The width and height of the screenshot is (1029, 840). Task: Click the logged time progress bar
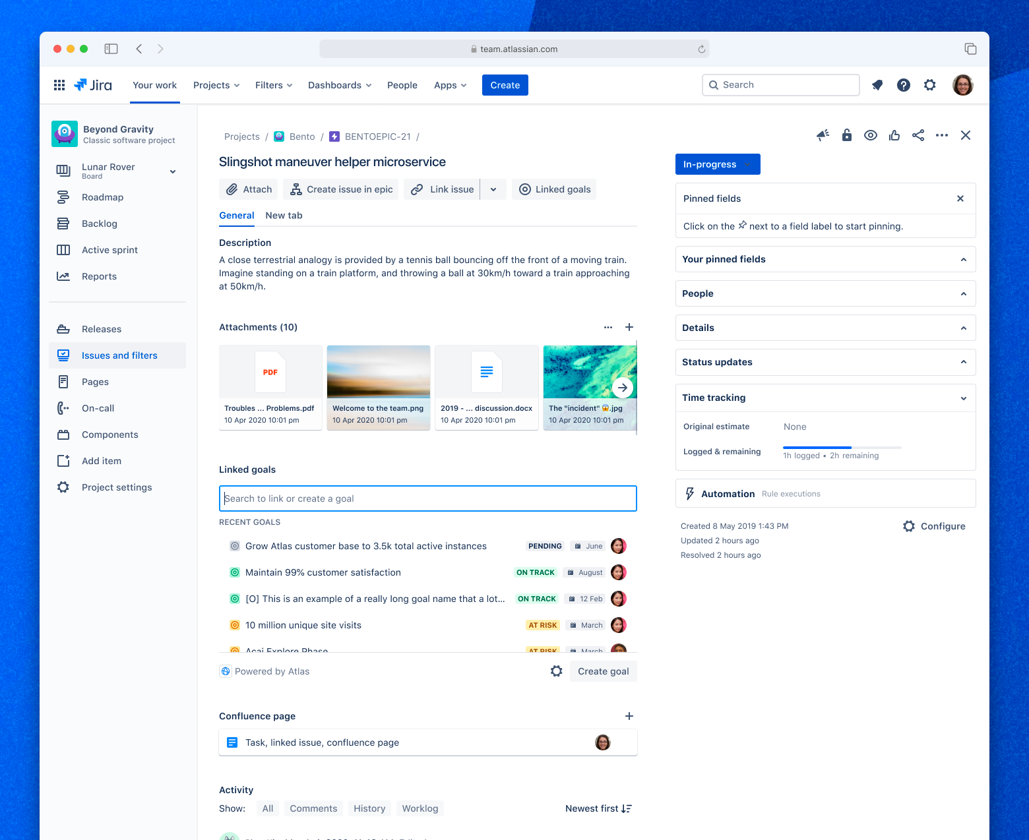(x=817, y=447)
